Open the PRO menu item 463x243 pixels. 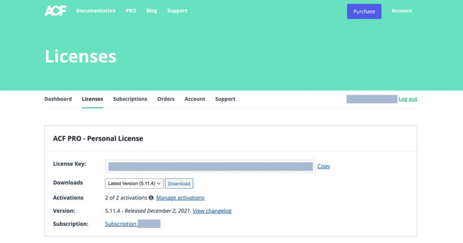click(x=131, y=11)
